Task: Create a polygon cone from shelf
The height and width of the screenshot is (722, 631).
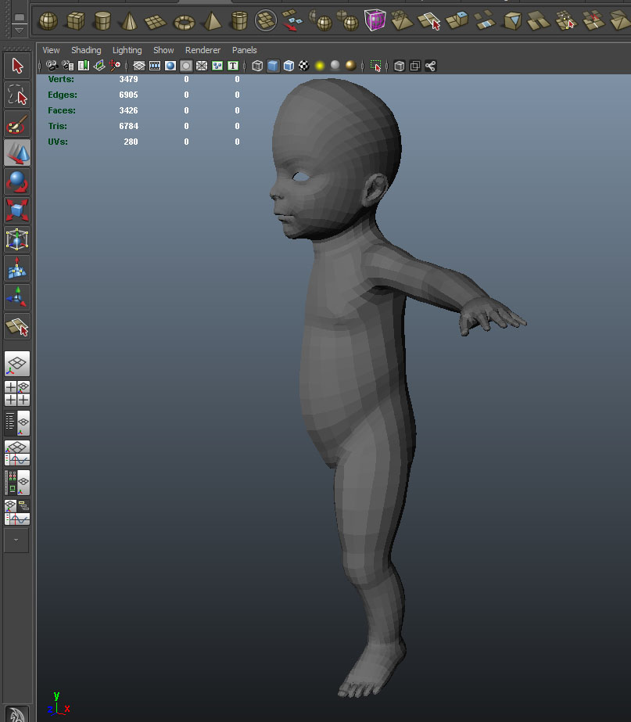Action: point(129,20)
